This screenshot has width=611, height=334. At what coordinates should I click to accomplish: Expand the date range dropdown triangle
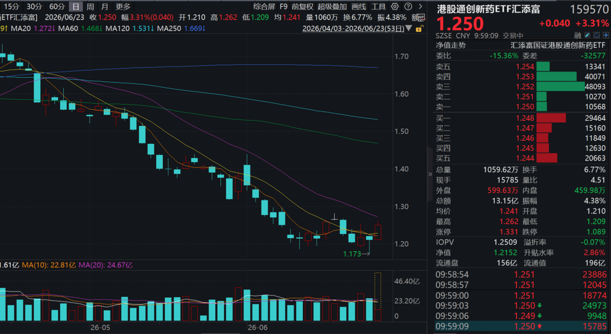(408, 28)
